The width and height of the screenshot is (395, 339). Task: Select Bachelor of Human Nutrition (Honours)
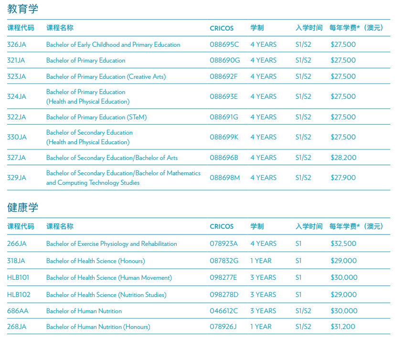(x=98, y=327)
